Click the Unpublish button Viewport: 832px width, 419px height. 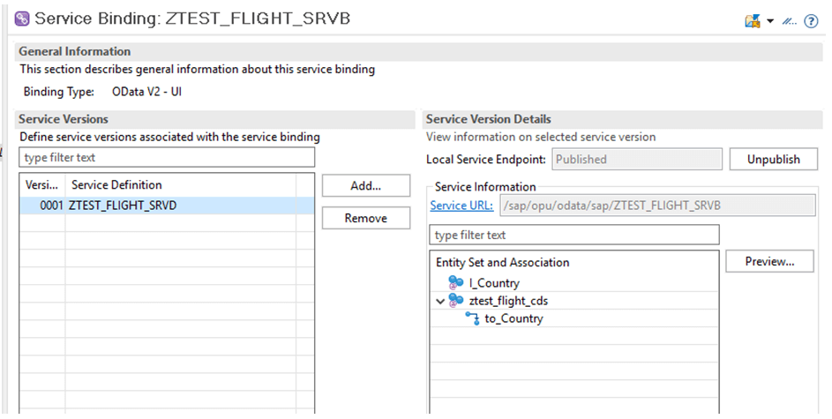(774, 159)
